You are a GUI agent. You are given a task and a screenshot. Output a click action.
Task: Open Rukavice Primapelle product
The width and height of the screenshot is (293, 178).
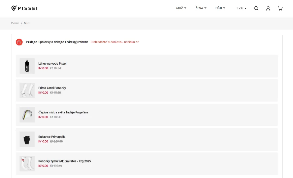coord(52,137)
